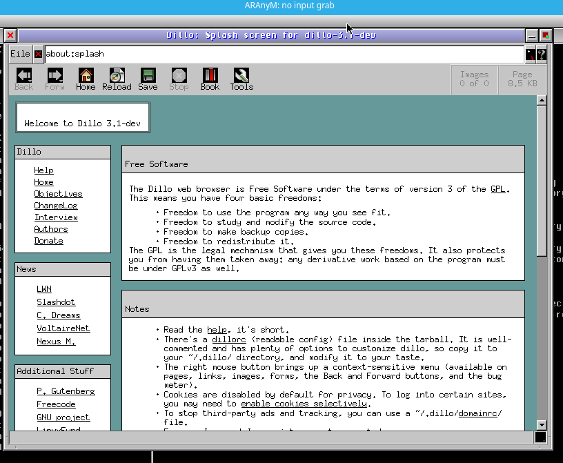
Task: Click the scrollbar up arrow
Action: tap(542, 100)
